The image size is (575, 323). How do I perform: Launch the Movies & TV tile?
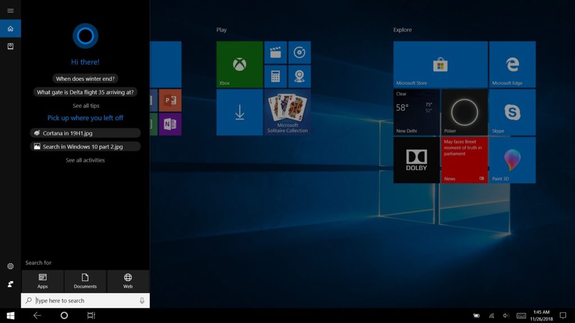tap(275, 52)
